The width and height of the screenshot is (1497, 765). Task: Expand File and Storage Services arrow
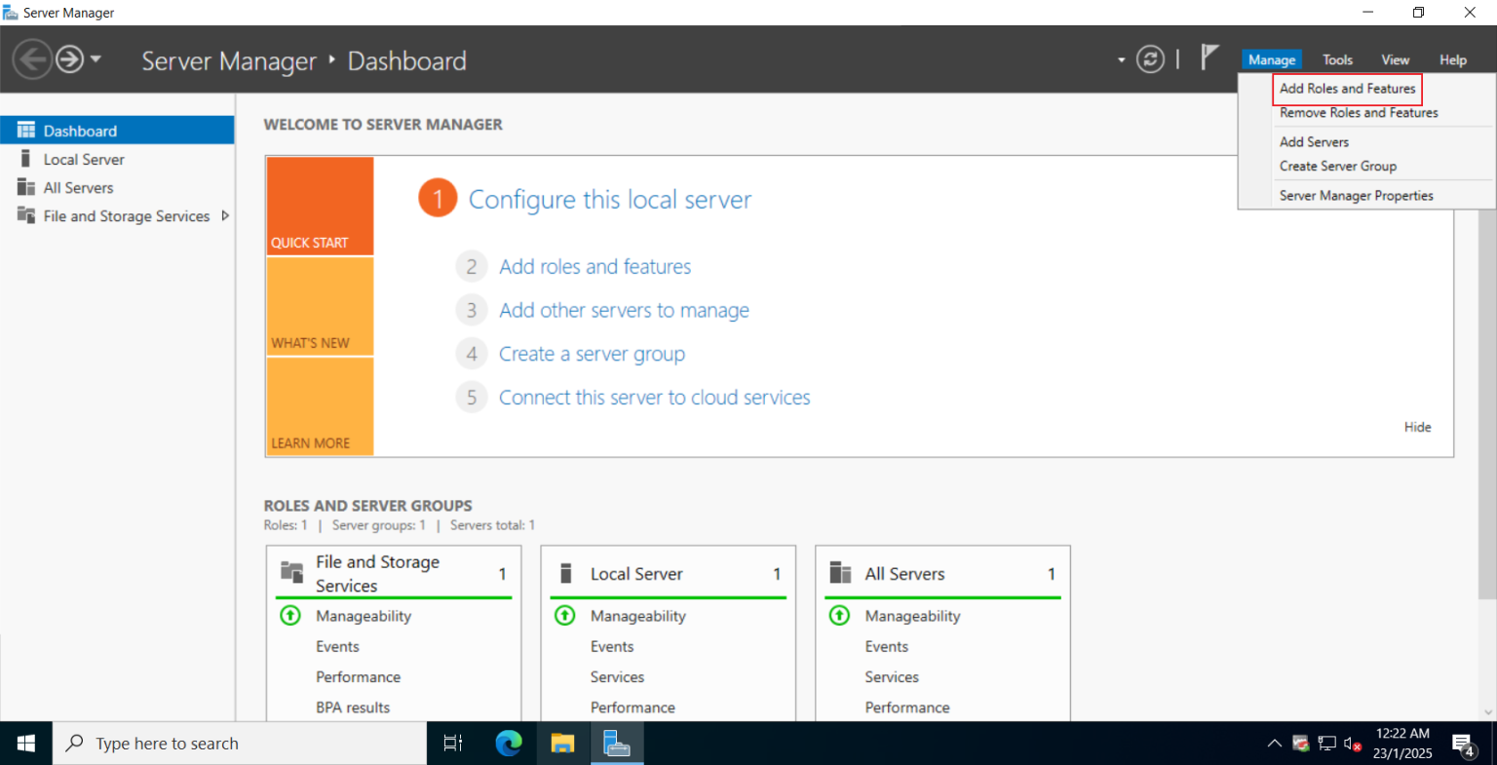pyautogui.click(x=225, y=215)
